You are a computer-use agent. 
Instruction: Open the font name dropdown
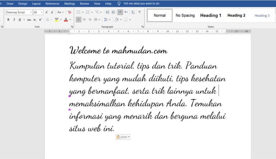click(x=31, y=12)
